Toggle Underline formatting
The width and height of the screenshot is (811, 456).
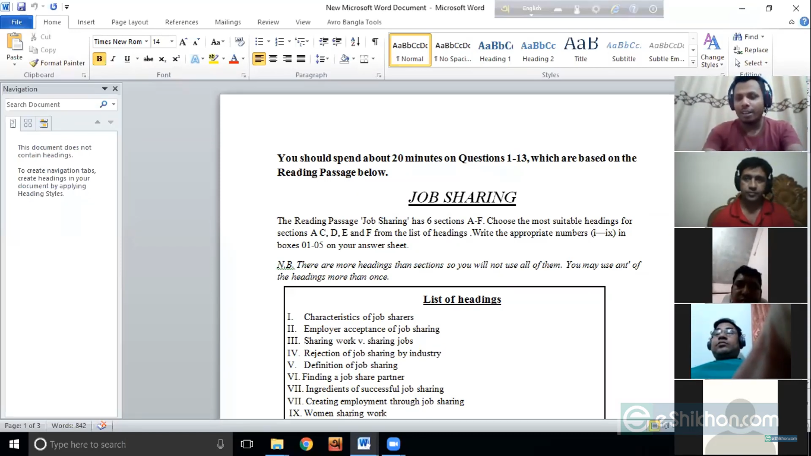coord(127,59)
